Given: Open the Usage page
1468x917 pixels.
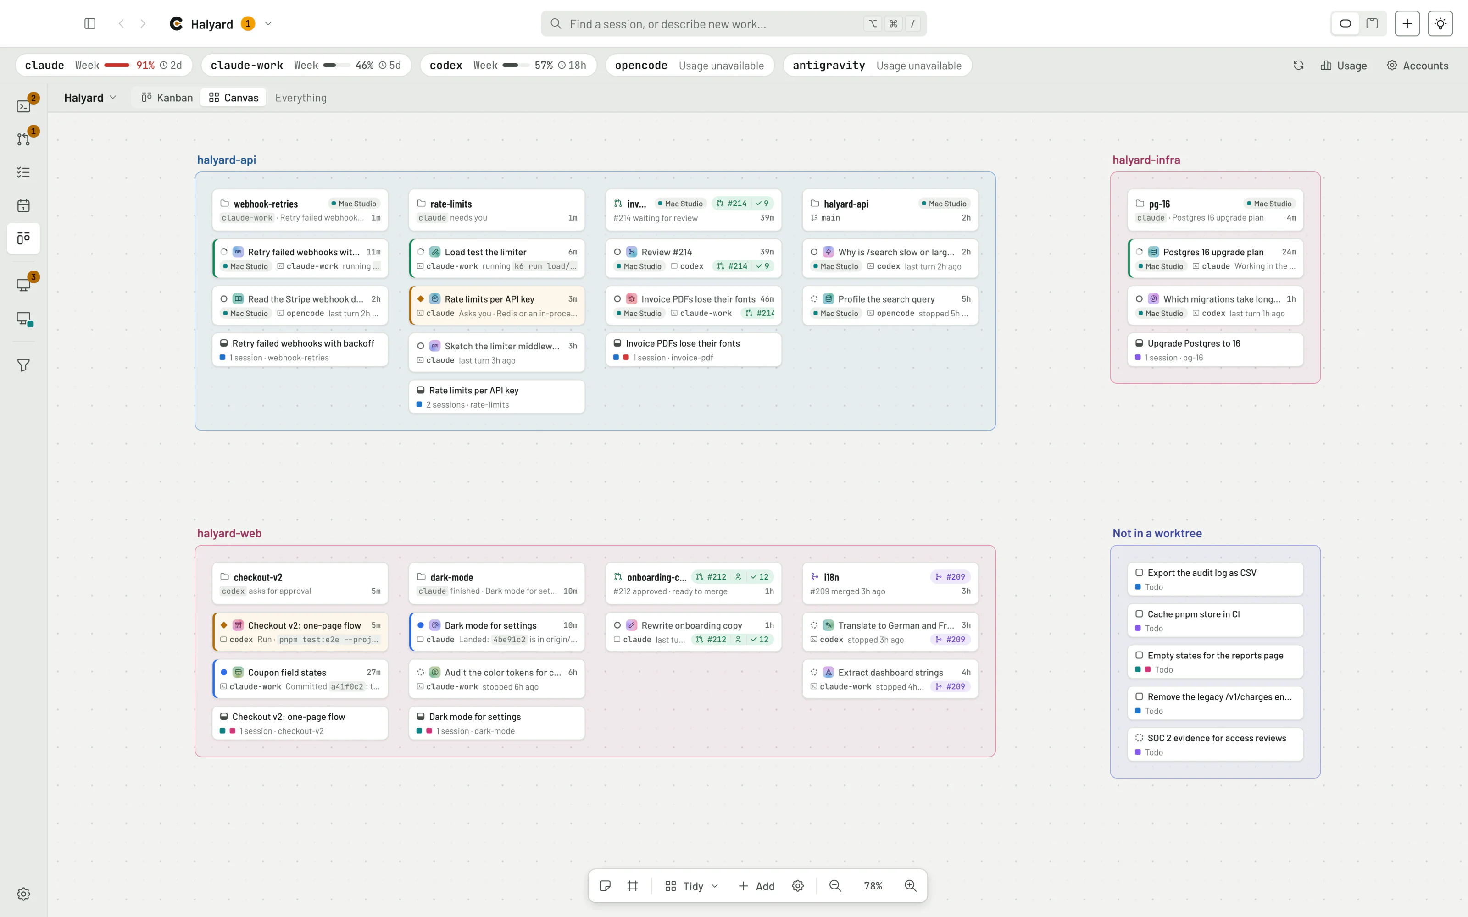Looking at the screenshot, I should (x=1344, y=66).
